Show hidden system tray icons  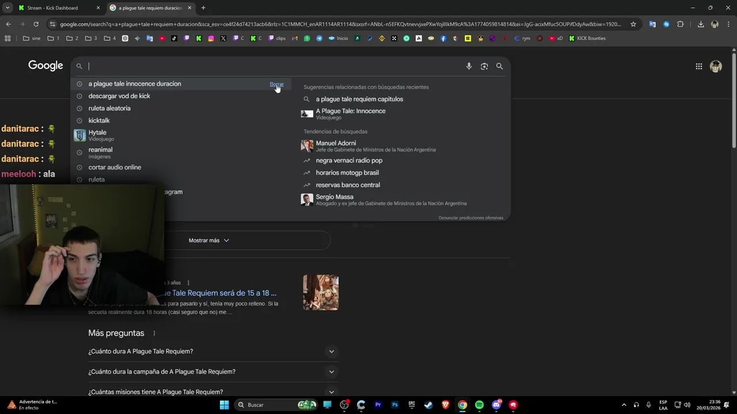pos(624,405)
